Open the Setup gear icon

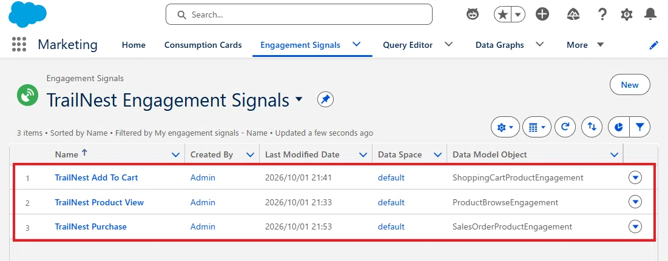coord(627,15)
